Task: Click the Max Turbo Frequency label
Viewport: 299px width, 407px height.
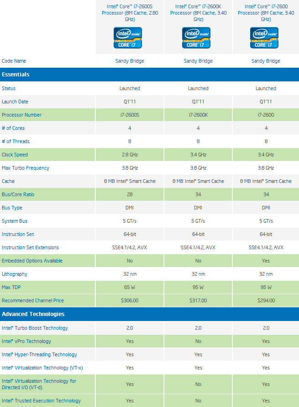Action: 26,168
